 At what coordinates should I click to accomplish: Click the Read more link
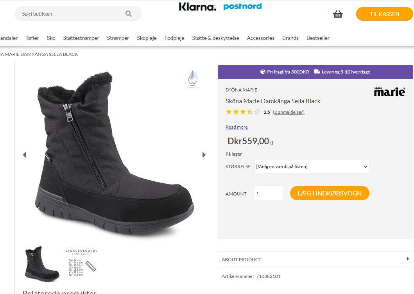(x=237, y=127)
